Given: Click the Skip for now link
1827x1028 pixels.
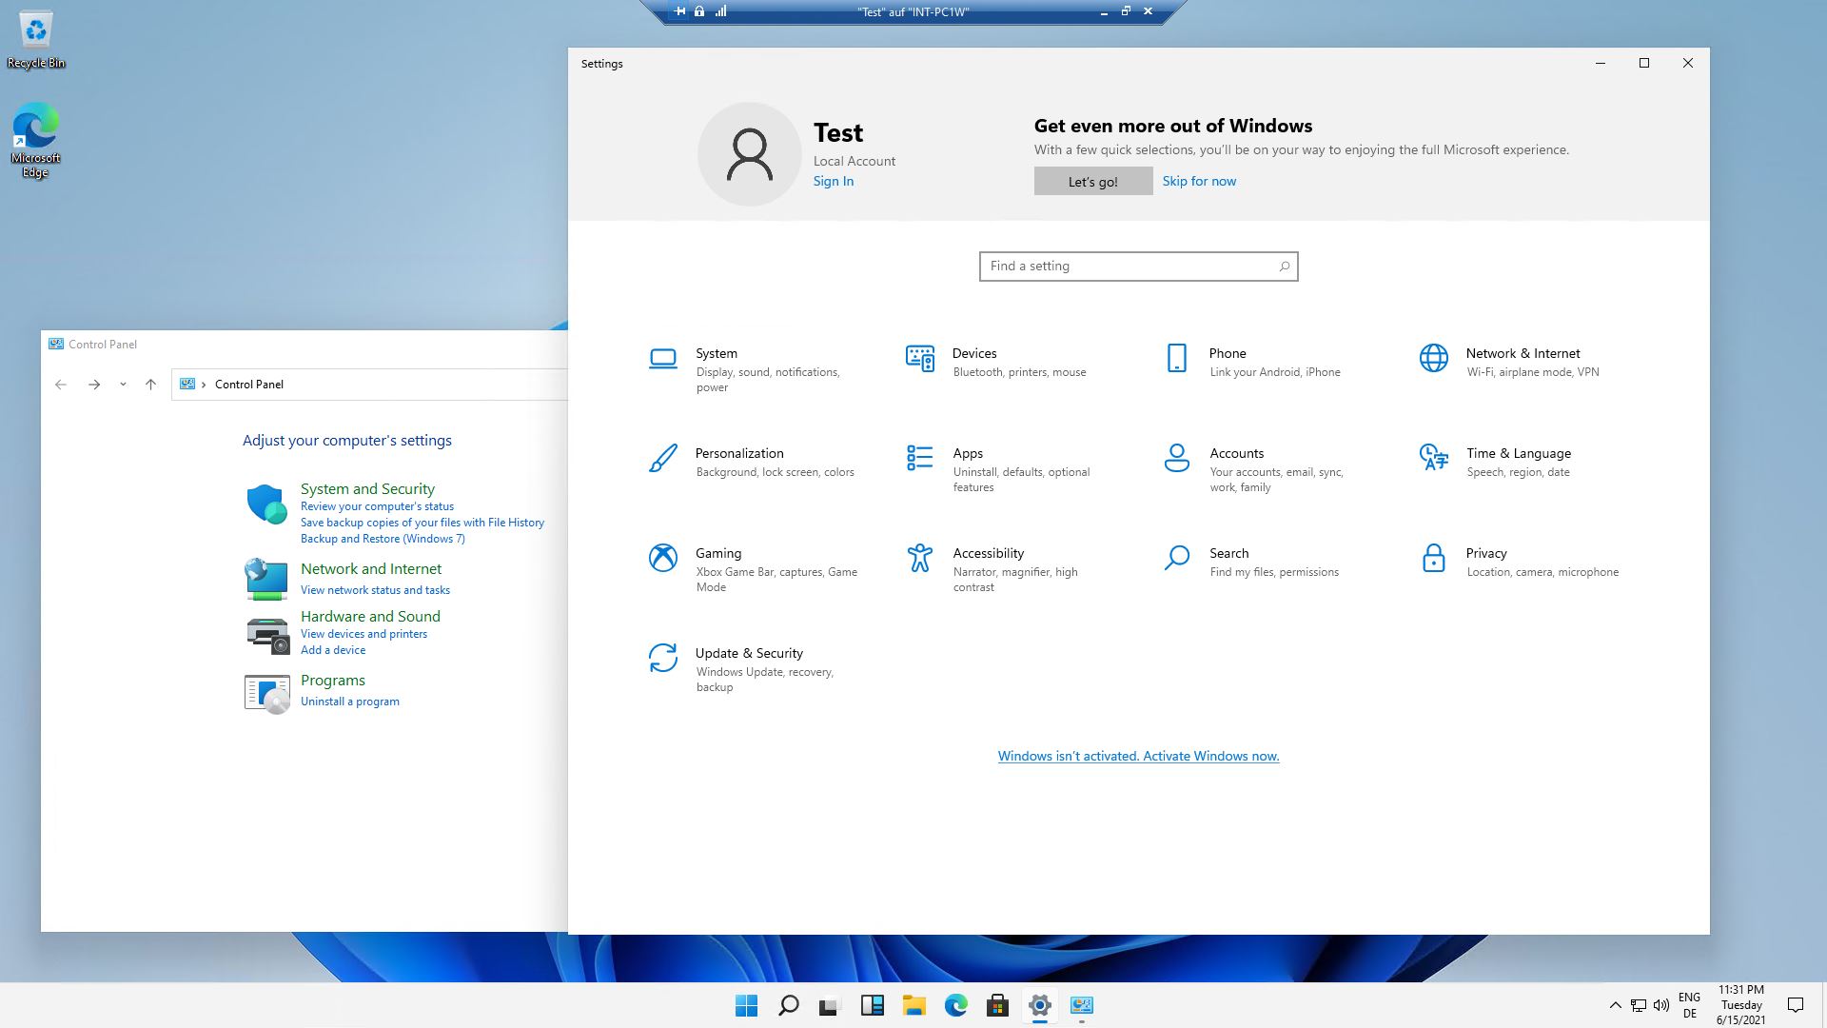Looking at the screenshot, I should [1199, 181].
